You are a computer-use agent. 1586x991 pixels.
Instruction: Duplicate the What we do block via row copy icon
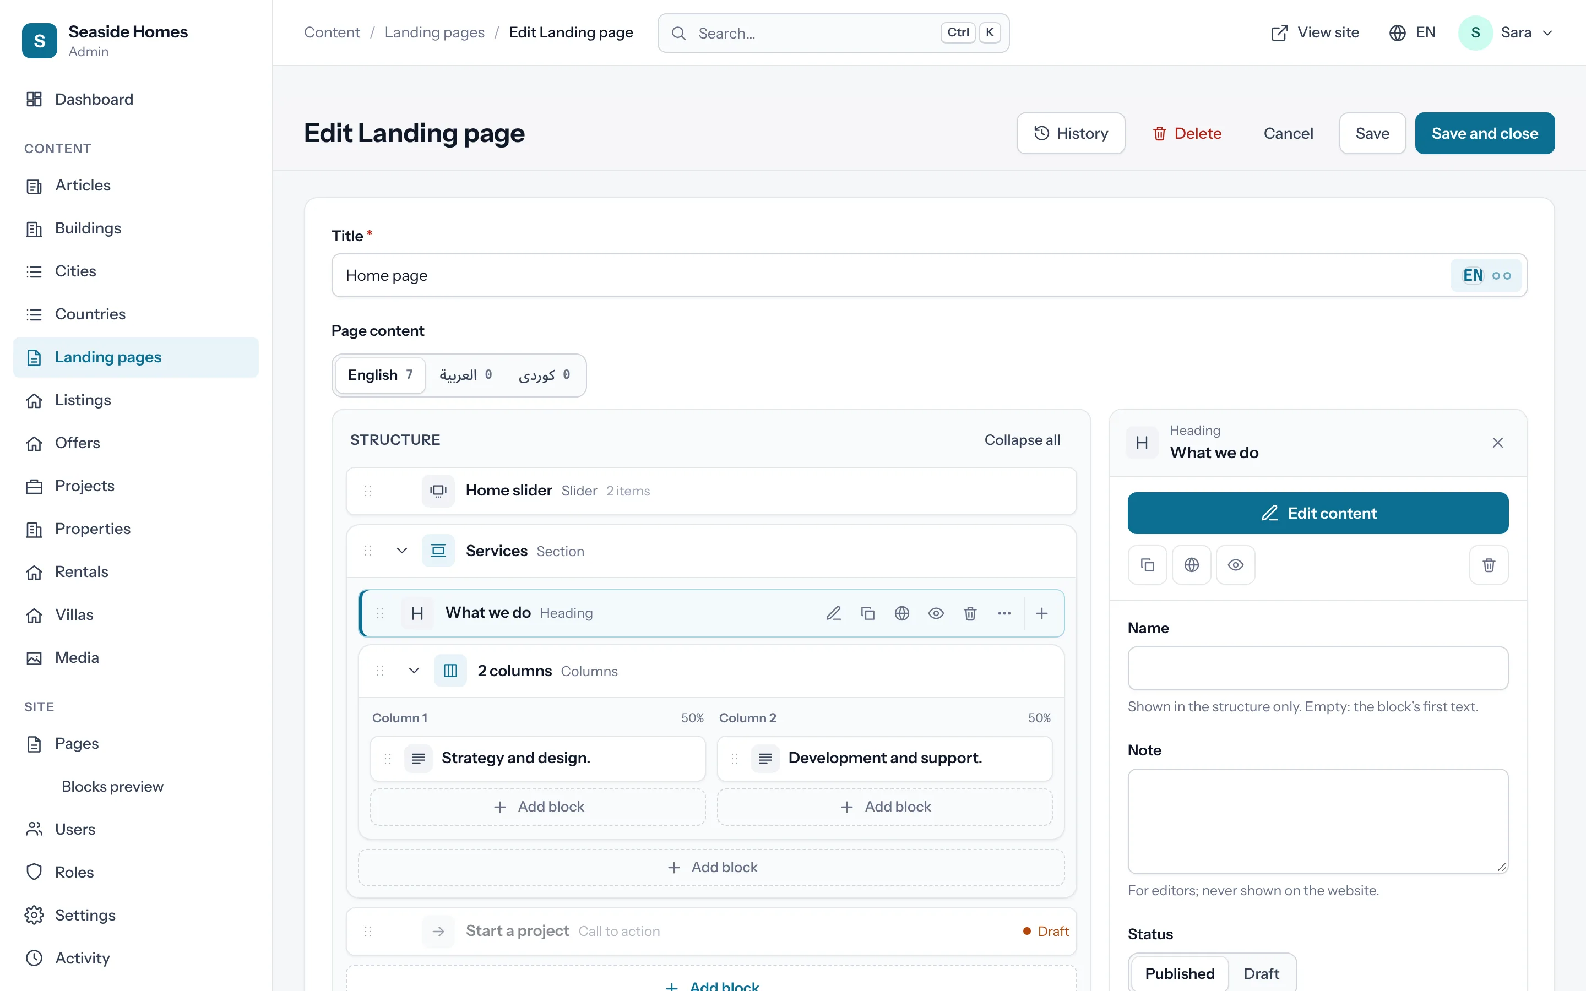[868, 613]
